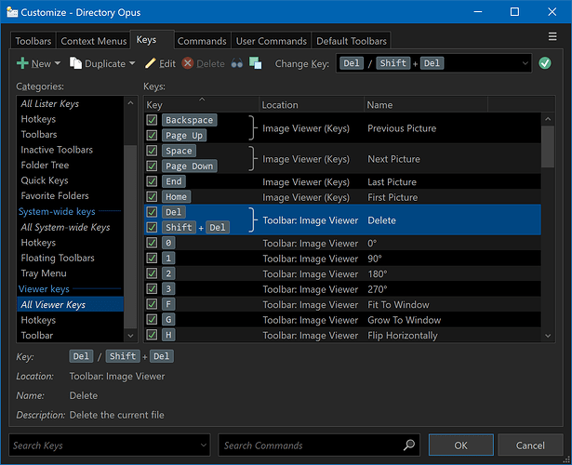Switch to the Context Menus tab
This screenshot has width=572, height=465.
[x=93, y=41]
